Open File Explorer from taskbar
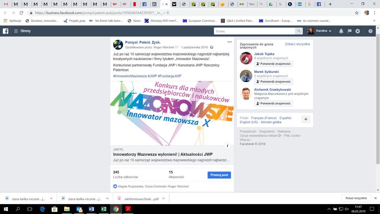Viewport: 380px width, 214px height. pyautogui.click(x=66, y=209)
